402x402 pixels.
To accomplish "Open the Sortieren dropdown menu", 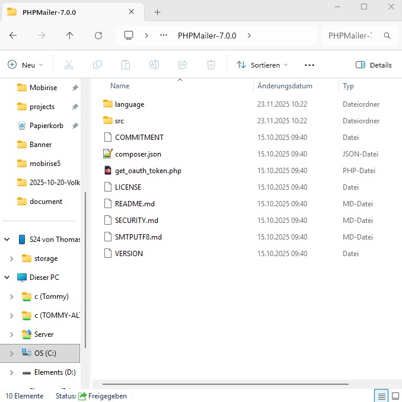I will 261,65.
